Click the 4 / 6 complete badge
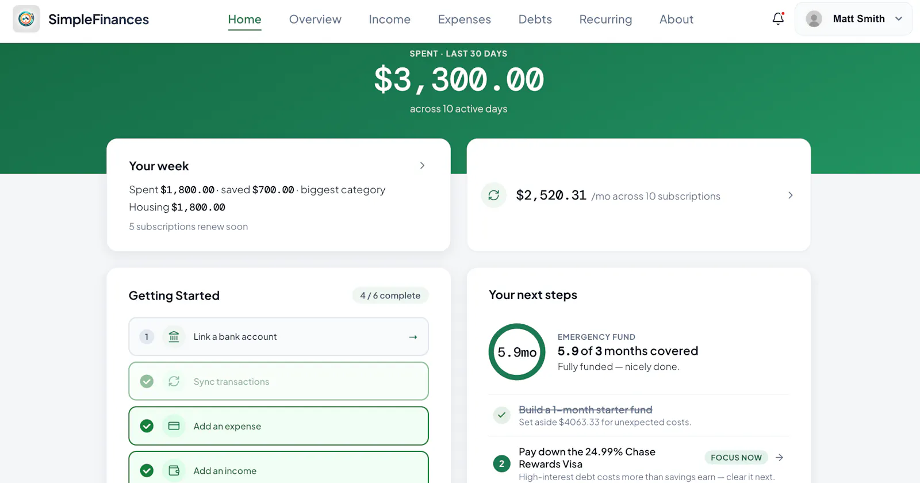920x483 pixels. 390,296
